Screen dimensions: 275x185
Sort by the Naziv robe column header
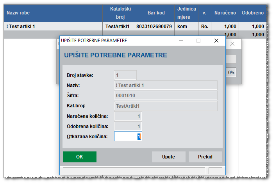pos(53,13)
